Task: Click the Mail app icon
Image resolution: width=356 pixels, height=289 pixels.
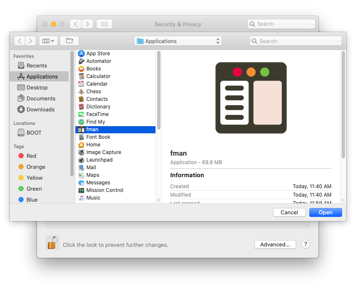Action: pyautogui.click(x=81, y=167)
